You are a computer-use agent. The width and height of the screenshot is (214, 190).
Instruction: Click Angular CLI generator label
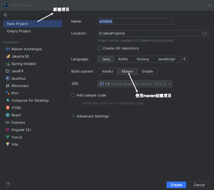click(21, 130)
